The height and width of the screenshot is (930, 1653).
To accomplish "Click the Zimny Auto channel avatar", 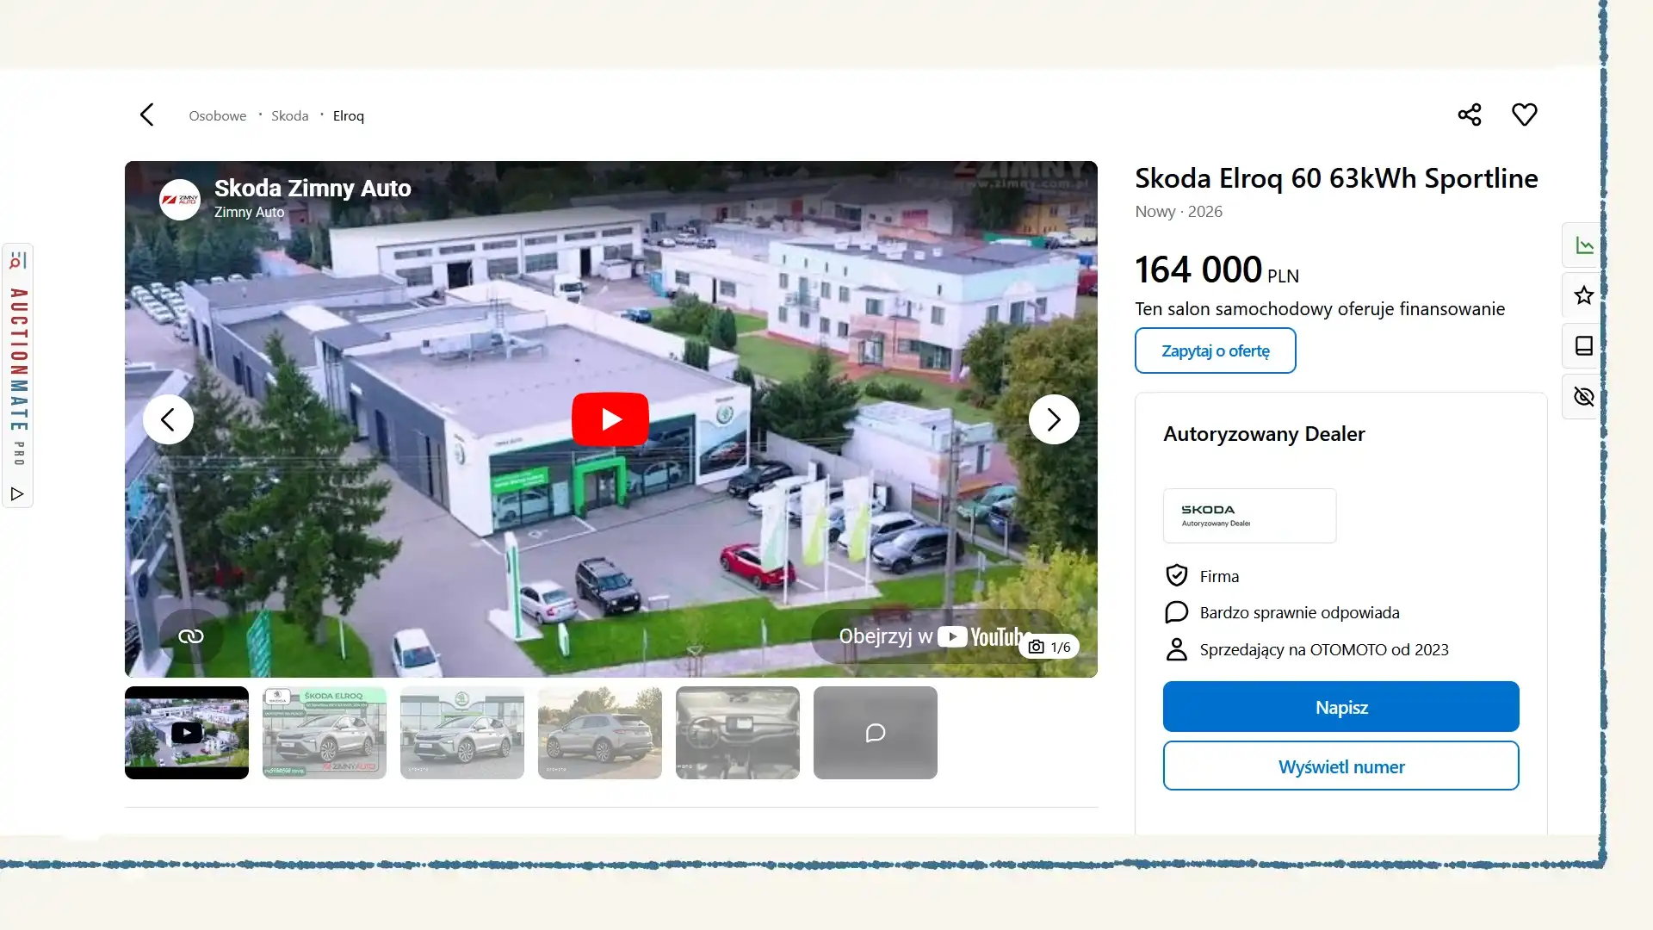I will click(x=180, y=200).
